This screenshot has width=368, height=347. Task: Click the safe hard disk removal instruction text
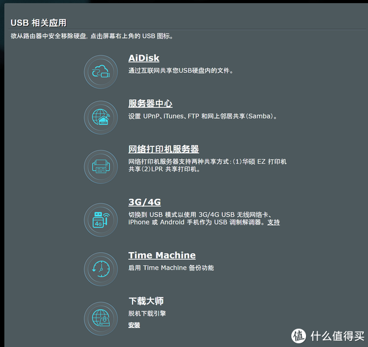pos(92,36)
